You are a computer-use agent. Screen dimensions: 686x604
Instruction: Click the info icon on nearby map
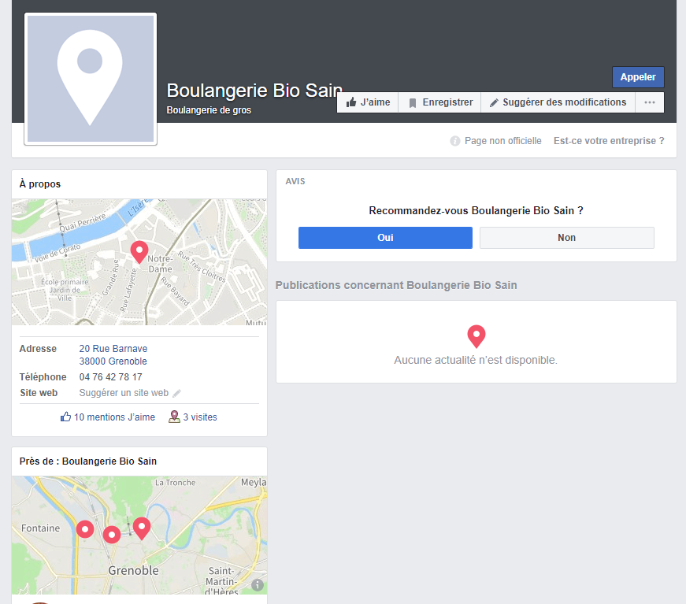click(x=258, y=585)
